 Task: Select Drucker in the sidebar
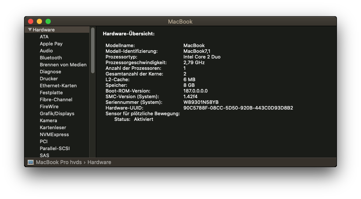(49, 79)
